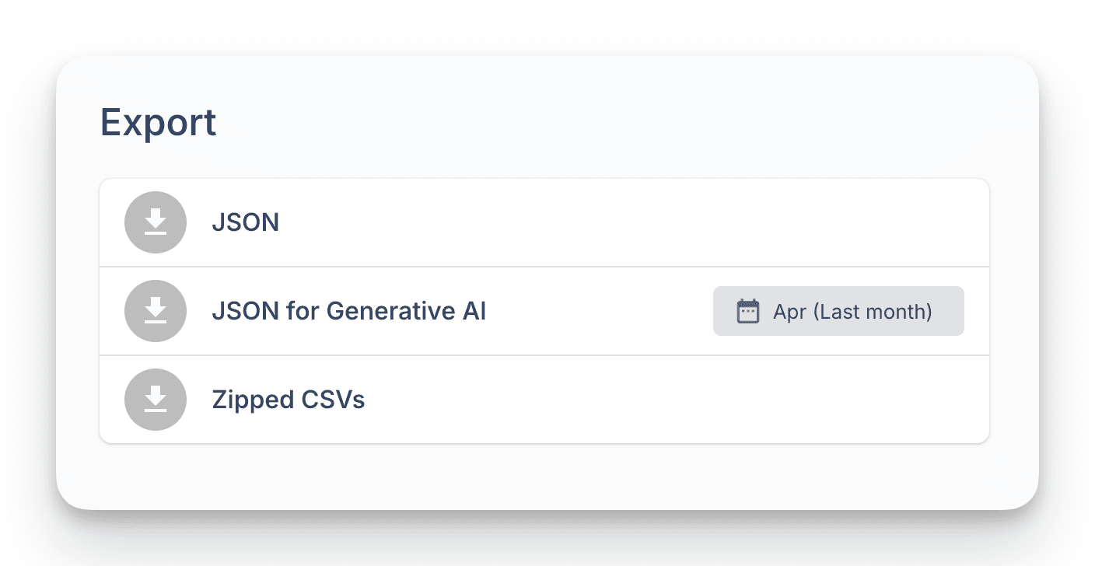Download the JSON for Generative AI export

tap(156, 311)
